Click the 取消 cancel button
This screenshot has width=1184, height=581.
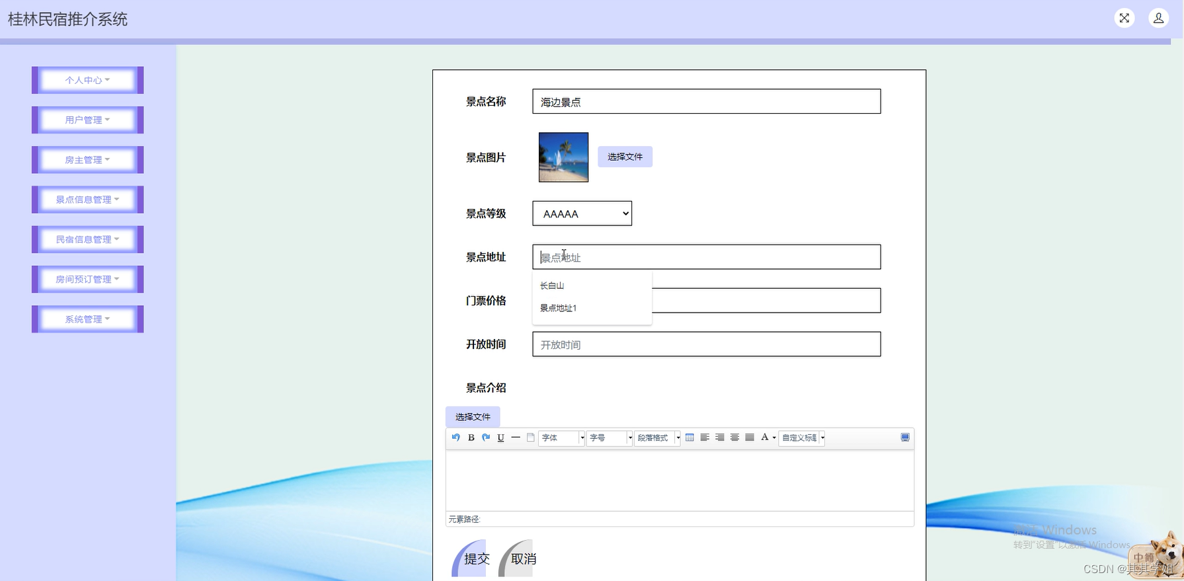coord(518,559)
